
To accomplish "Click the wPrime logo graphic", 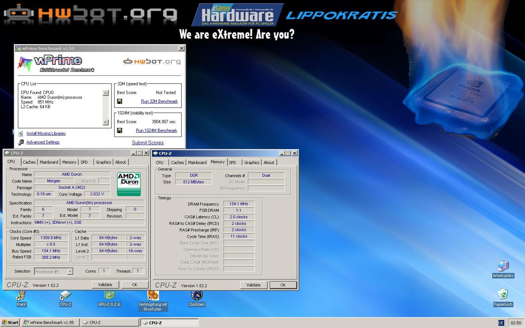I will [56, 64].
